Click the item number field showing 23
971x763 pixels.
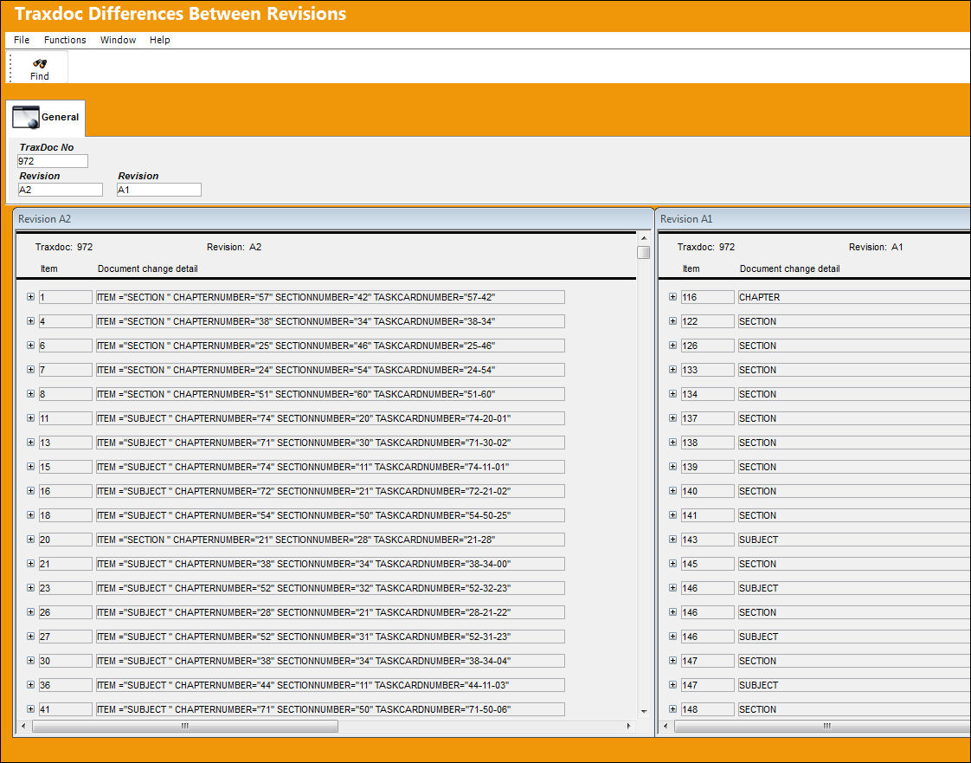[66, 587]
